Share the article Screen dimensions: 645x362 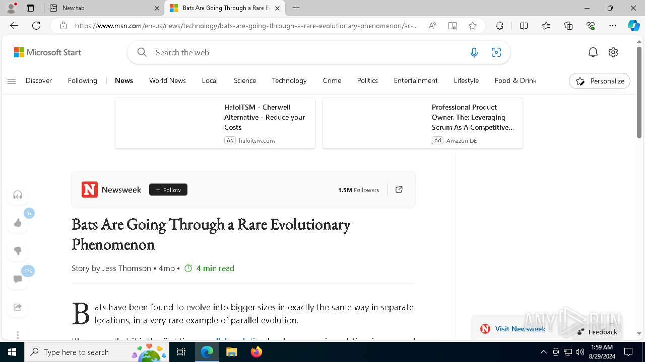18,307
